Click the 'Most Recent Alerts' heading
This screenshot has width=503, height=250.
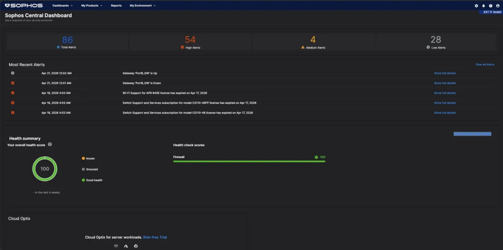27,65
